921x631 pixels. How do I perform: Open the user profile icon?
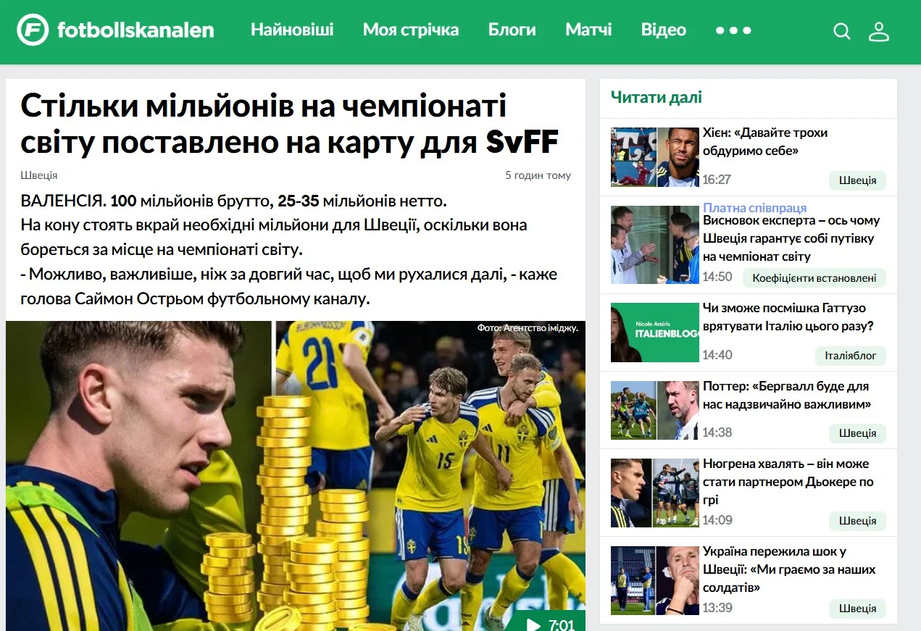pyautogui.click(x=879, y=31)
